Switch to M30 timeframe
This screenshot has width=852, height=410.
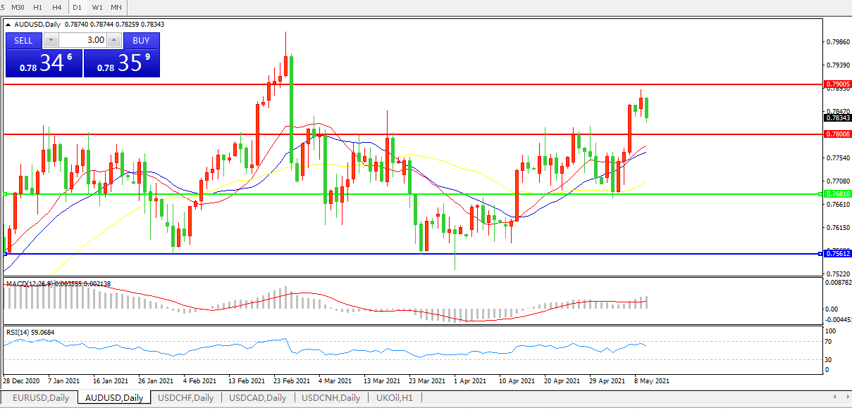pos(18,7)
